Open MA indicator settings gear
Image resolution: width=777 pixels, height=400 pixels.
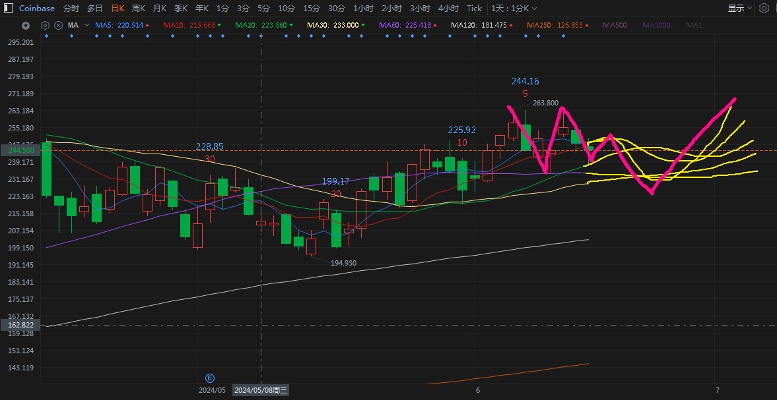(46, 25)
